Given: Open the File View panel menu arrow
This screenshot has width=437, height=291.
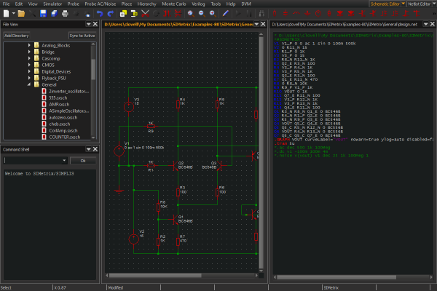Looking at the screenshot, I should [x=88, y=24].
